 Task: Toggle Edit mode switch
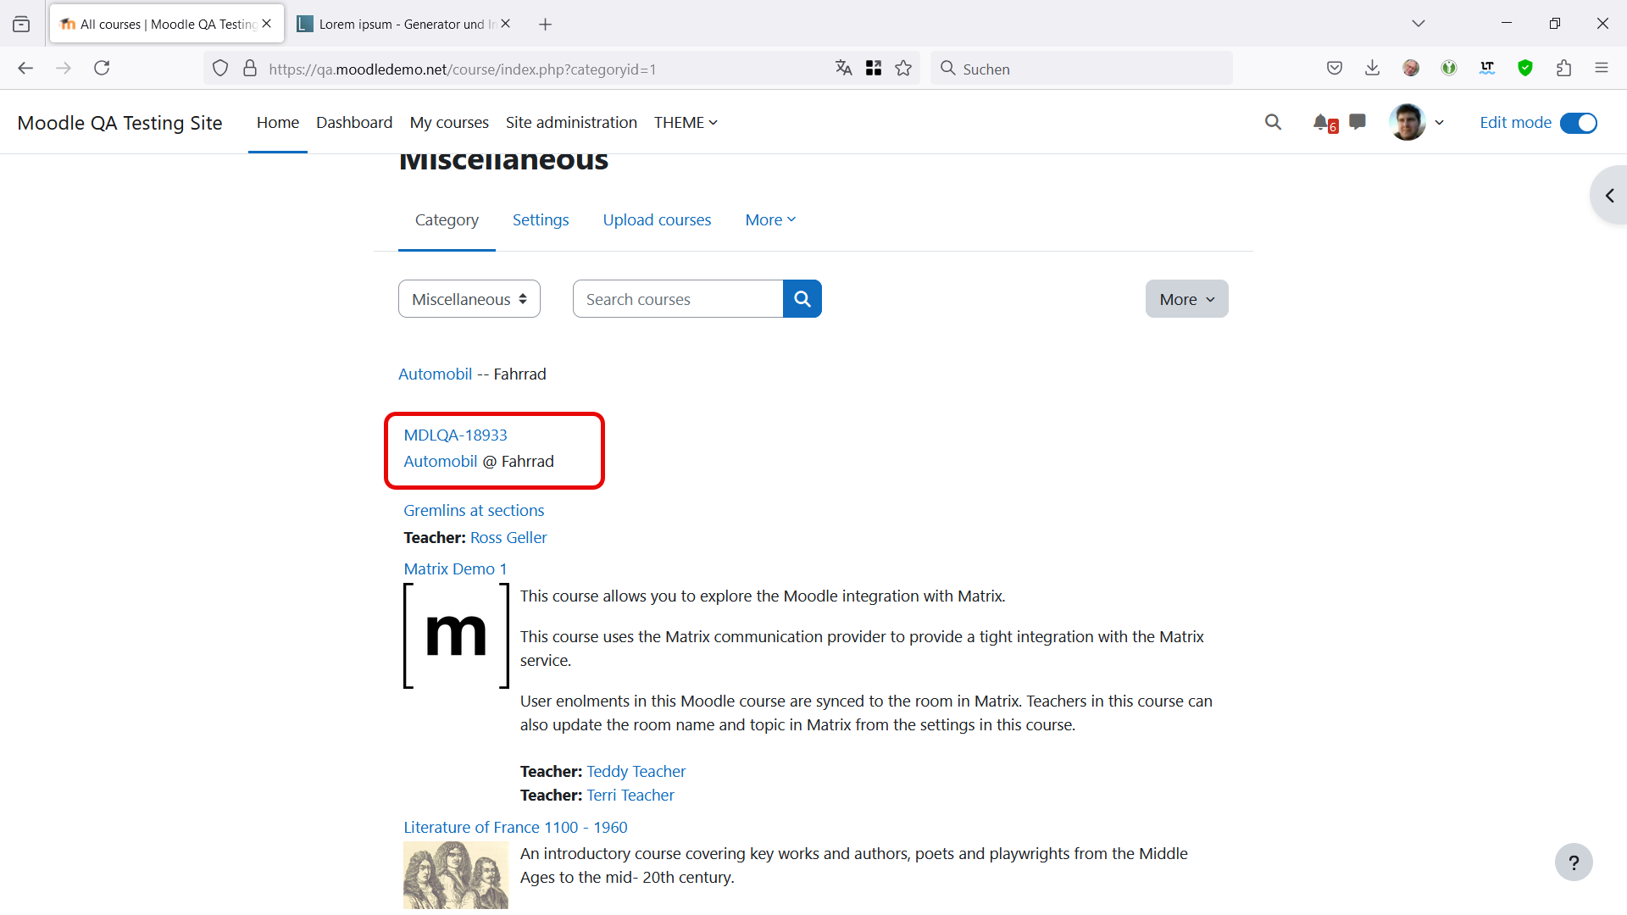point(1579,123)
